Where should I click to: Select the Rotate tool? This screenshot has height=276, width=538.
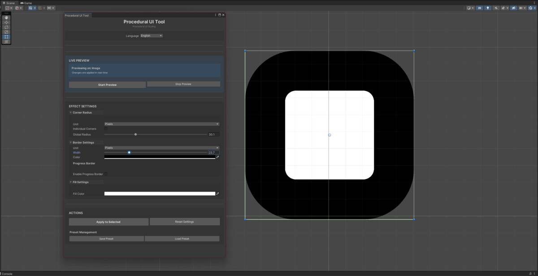(x=6, y=27)
